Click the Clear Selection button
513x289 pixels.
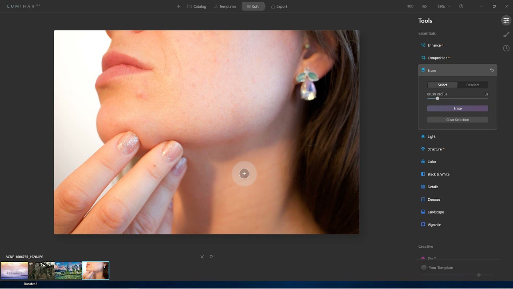pyautogui.click(x=458, y=120)
